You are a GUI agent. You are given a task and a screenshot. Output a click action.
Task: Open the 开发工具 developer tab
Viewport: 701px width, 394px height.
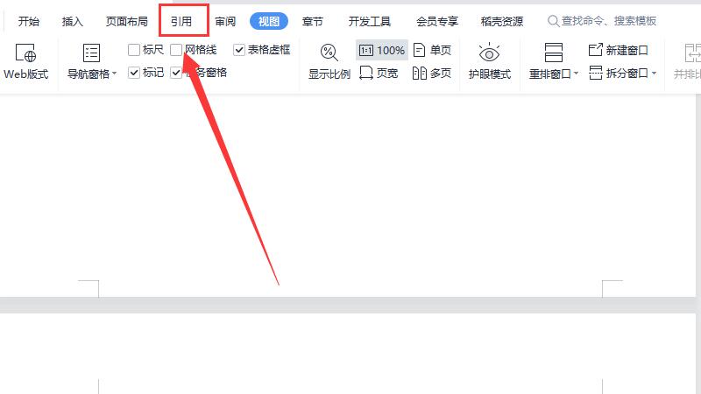coord(369,21)
